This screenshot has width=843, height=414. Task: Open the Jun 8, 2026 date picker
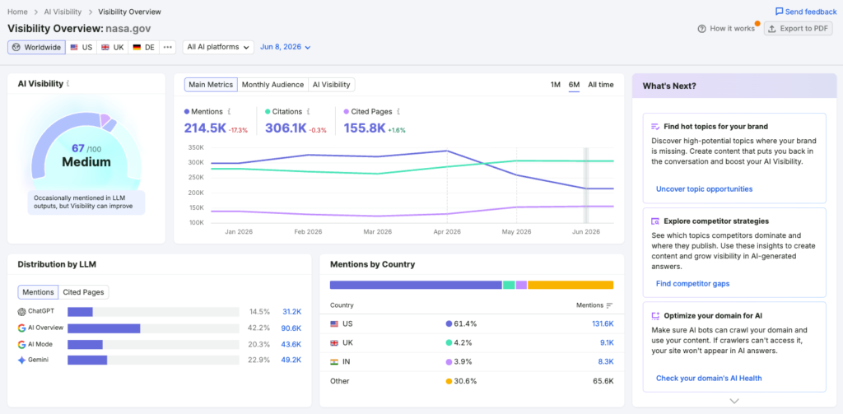(286, 47)
